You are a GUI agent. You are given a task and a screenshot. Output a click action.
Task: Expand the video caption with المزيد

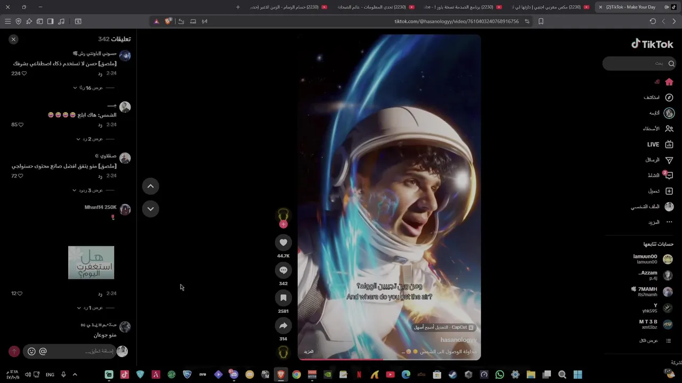coord(308,352)
